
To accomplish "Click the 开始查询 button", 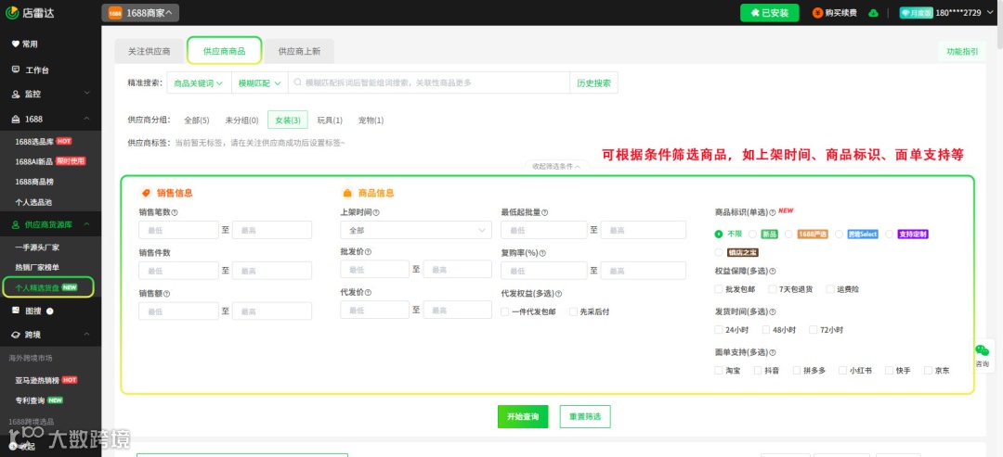I will 523,416.
